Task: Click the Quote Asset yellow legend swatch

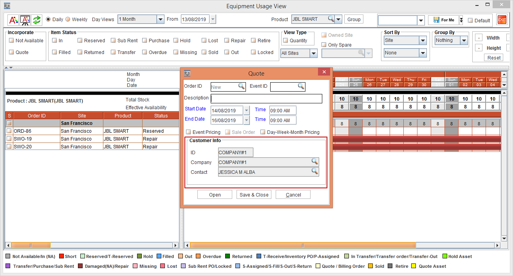Action: point(413,266)
